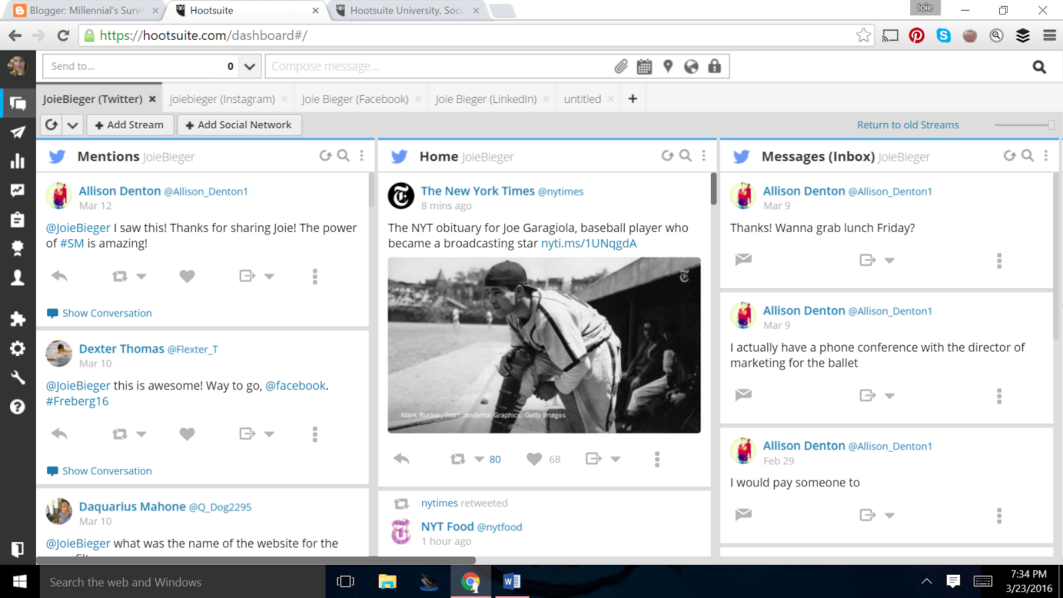1063x598 pixels.
Task: Reply to 'Wanna grab lunch Friday' message
Action: [743, 259]
